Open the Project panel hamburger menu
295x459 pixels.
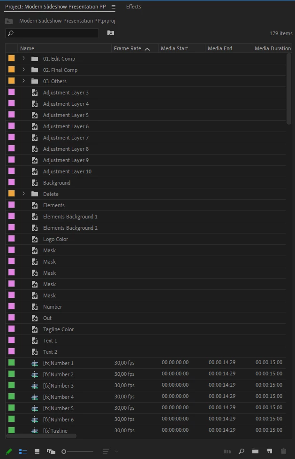(x=113, y=7)
